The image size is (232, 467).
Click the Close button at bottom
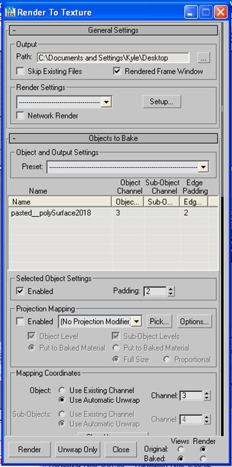(121, 449)
